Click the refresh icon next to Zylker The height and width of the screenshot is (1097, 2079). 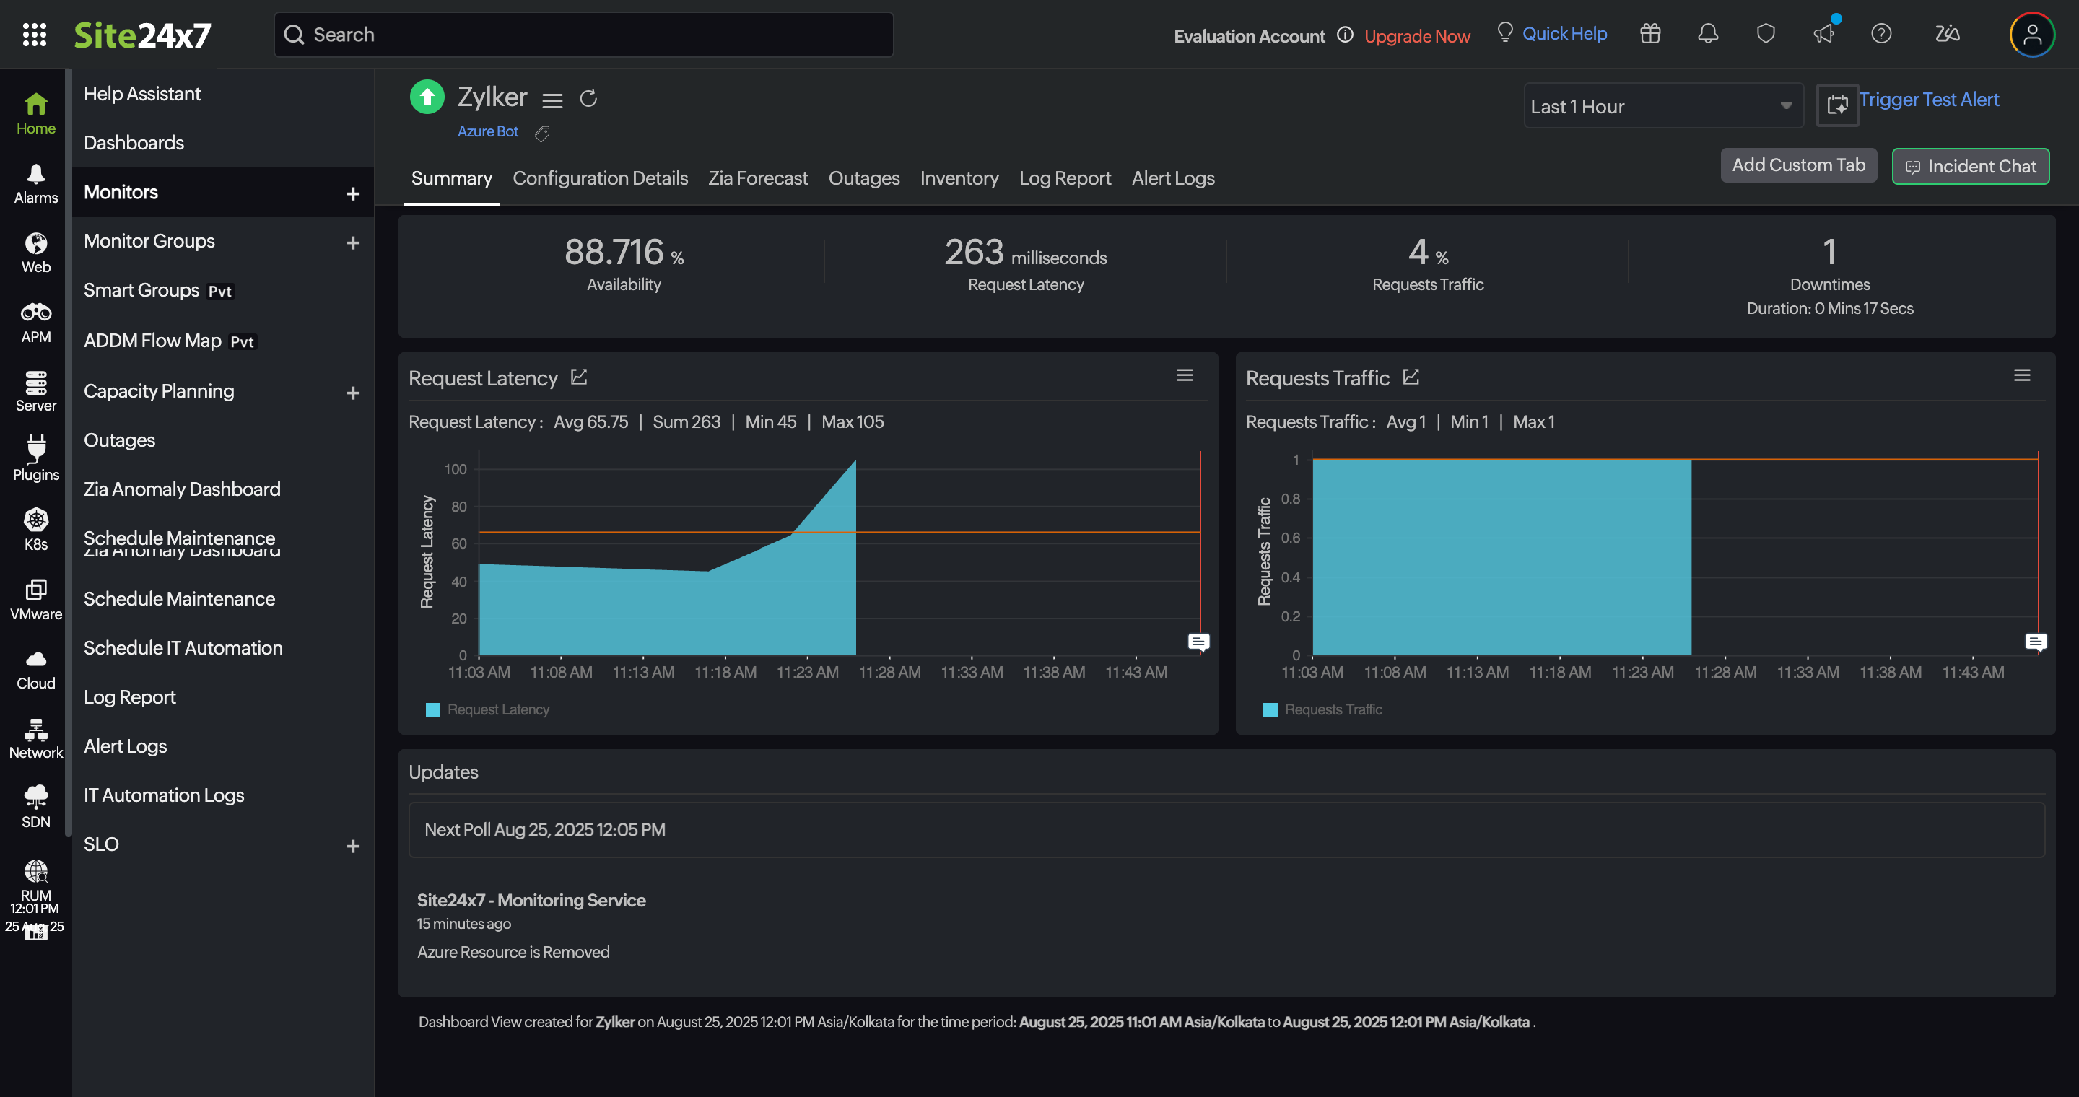tap(589, 97)
